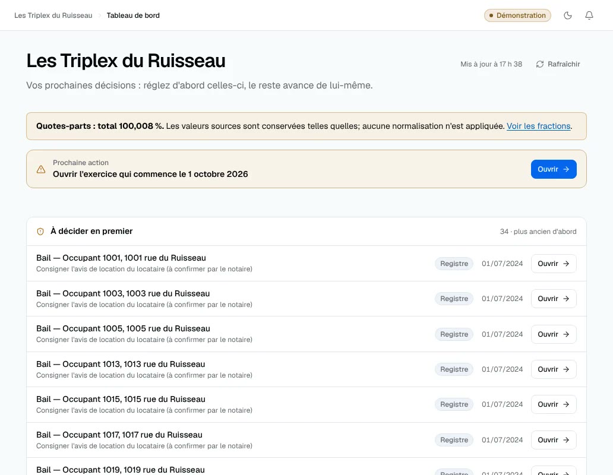This screenshot has width=613, height=475.
Task: Click the Registre tag on Occupant 1017 row
Action: tap(454, 440)
